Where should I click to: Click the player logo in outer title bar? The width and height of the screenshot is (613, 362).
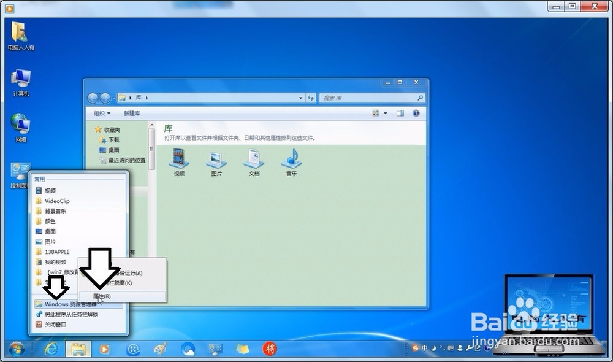click(x=9, y=8)
